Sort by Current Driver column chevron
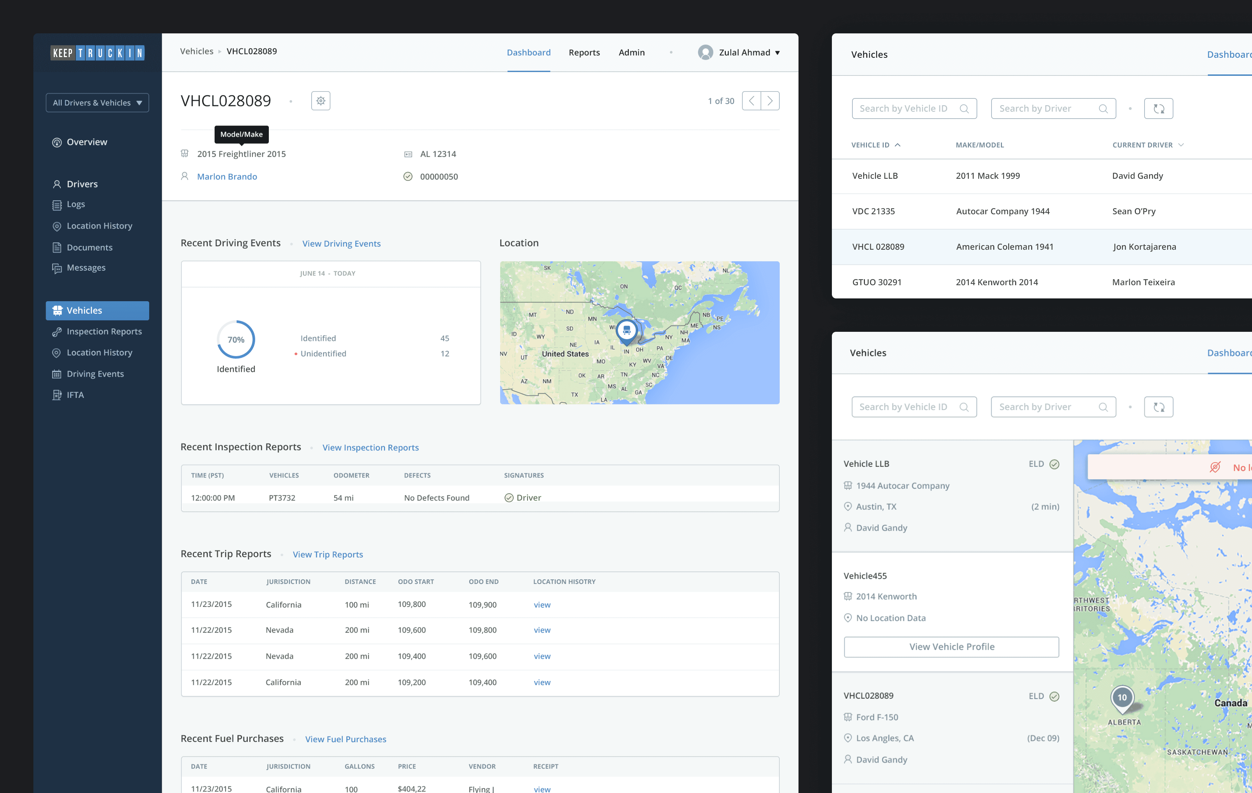 [x=1181, y=145]
